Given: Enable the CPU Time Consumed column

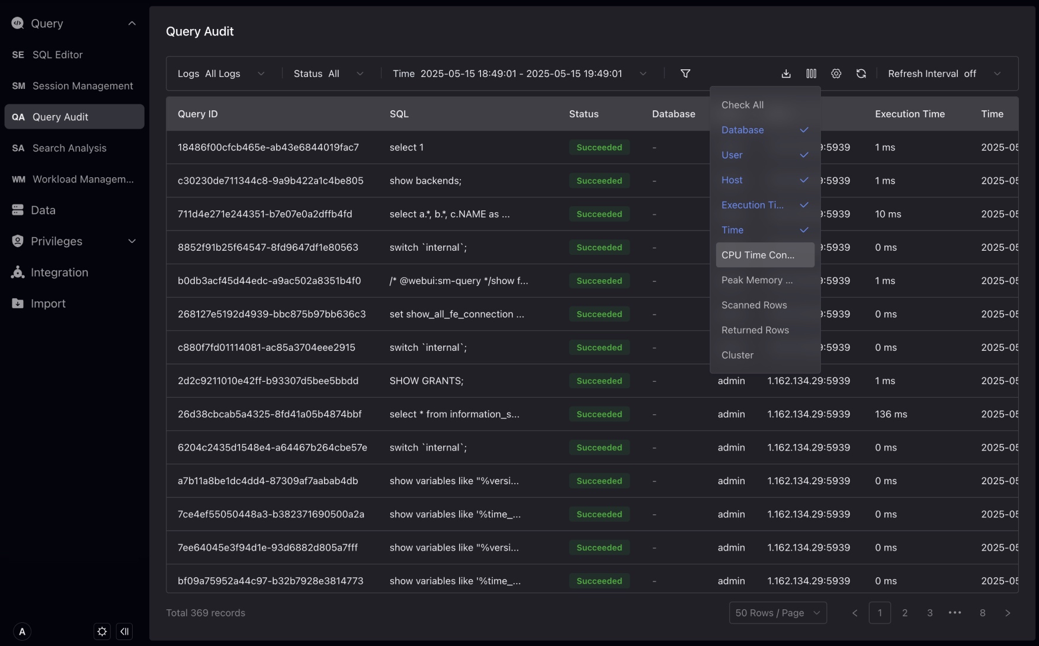Looking at the screenshot, I should (758, 255).
